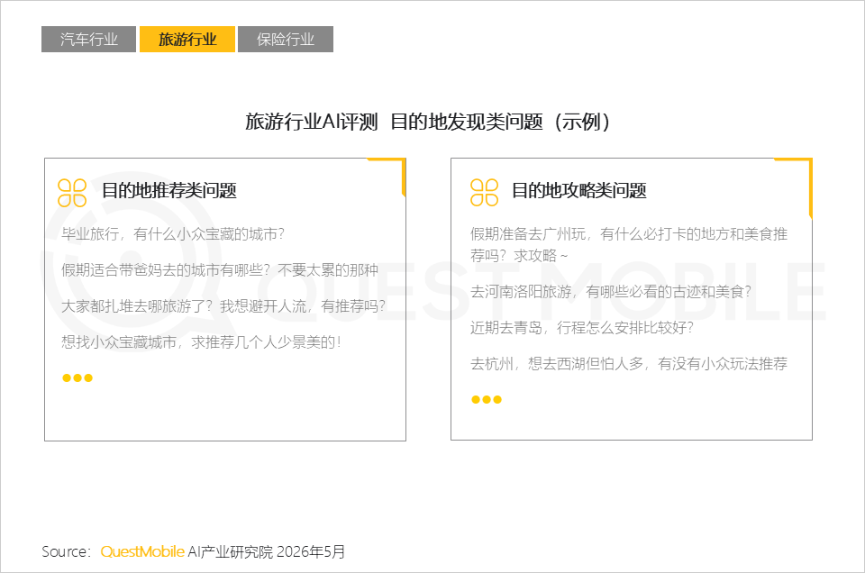Click the four-circle icon beside 目的地攻略类问题

tap(485, 193)
